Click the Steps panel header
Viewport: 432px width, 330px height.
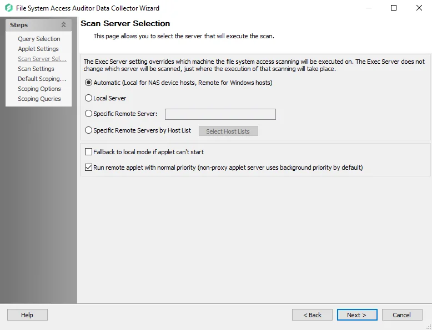[x=38, y=25]
